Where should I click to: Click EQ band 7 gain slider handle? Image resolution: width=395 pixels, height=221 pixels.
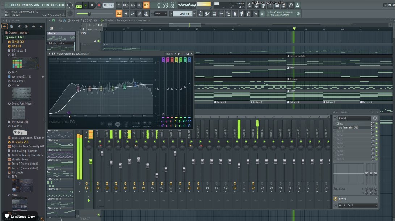(189, 84)
